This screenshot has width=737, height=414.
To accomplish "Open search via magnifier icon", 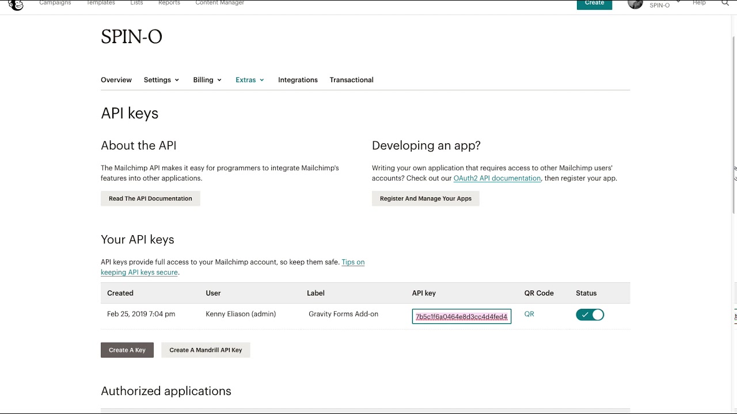I will tap(725, 3).
